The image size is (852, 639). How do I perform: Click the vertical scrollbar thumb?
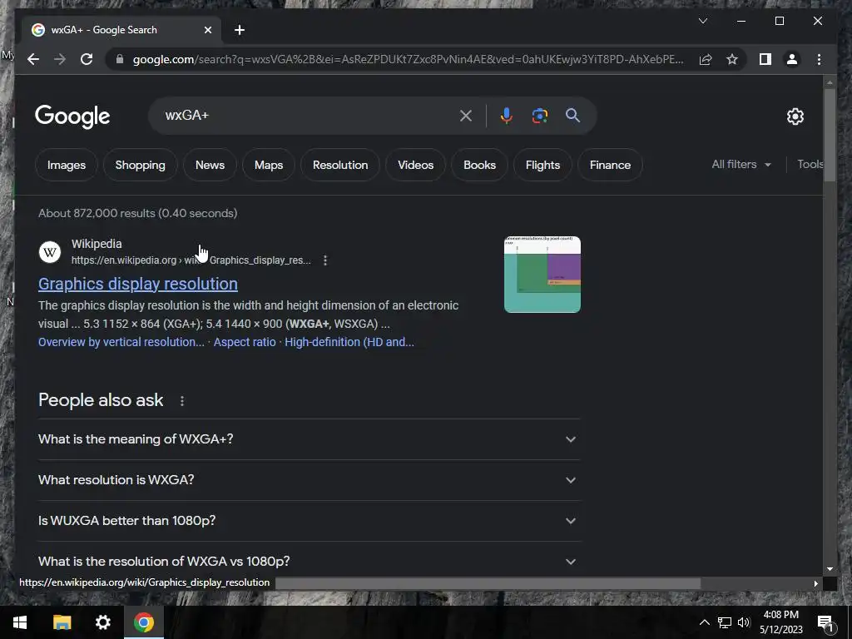coord(830,135)
